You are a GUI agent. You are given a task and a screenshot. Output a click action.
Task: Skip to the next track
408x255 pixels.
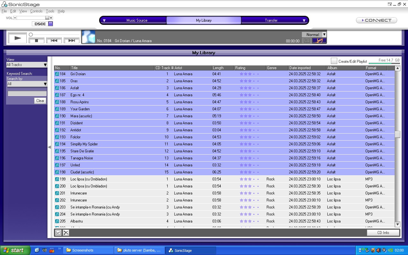click(71, 40)
